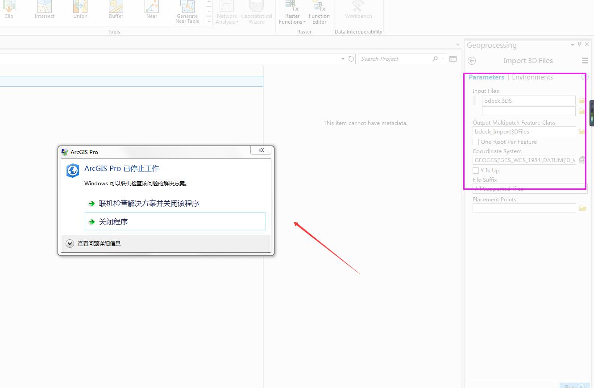The image size is (594, 388).
Task: Open the Geostatistical Wizard
Action: pyautogui.click(x=257, y=12)
